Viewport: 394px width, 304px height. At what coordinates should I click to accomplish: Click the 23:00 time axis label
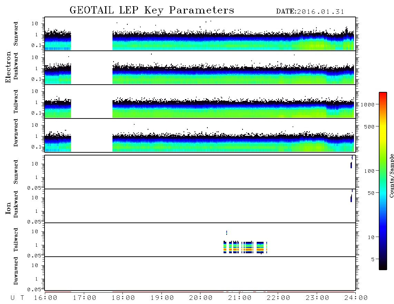317,298
